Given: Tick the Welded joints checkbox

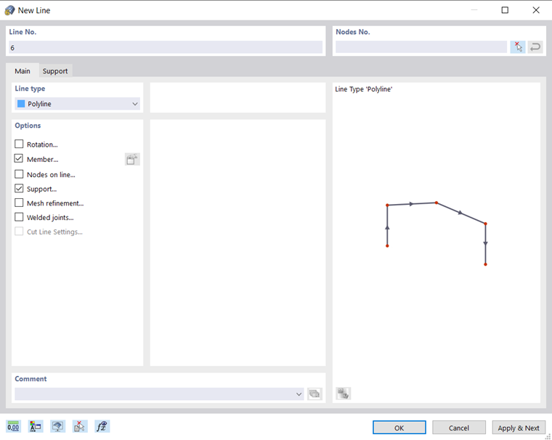Looking at the screenshot, I should pyautogui.click(x=19, y=217).
